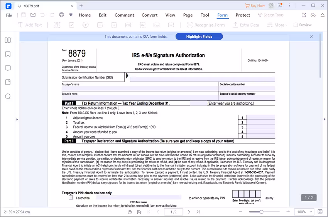This screenshot has height=217, width=328.
Task: Open the Page tab
Action: (x=188, y=15)
